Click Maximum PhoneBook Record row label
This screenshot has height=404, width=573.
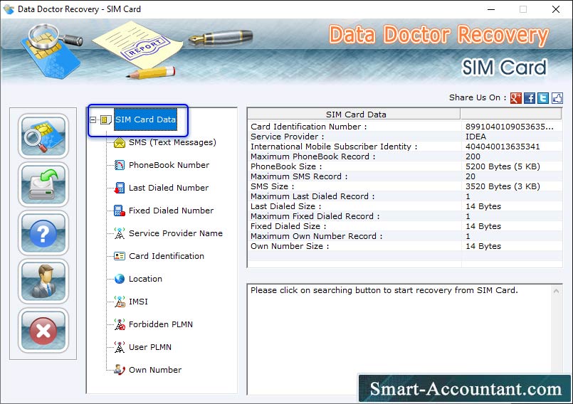(312, 156)
